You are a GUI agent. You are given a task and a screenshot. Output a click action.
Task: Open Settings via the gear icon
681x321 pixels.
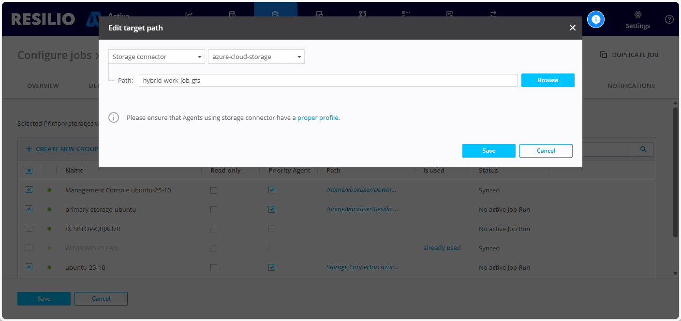[x=637, y=15]
